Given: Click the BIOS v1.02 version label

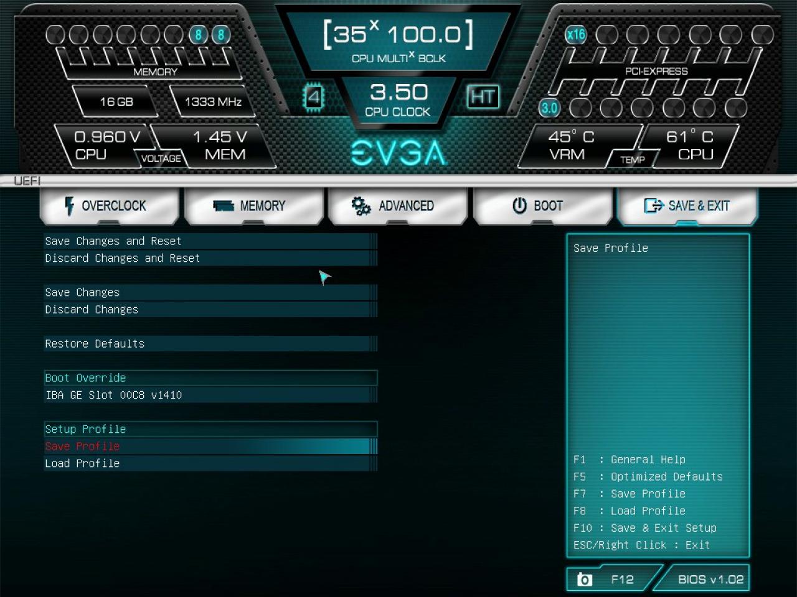Looking at the screenshot, I should pos(710,580).
